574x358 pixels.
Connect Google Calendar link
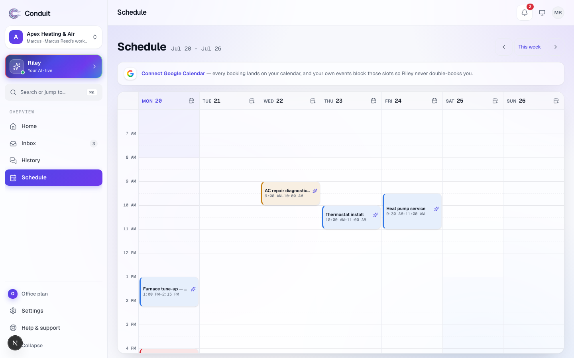pos(173,74)
